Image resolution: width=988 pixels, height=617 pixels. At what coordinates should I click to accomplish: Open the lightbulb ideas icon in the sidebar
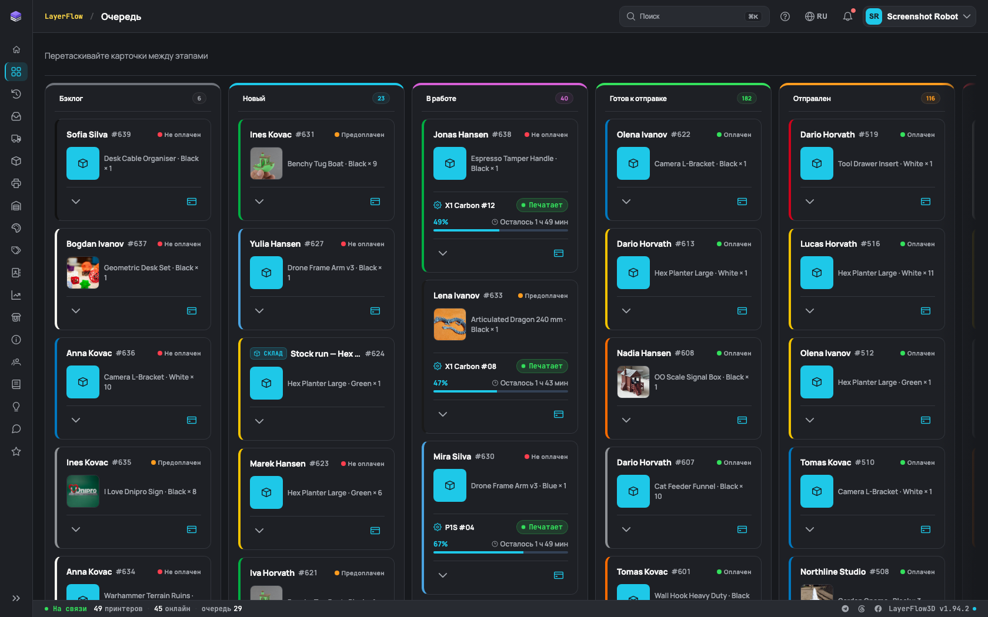tap(16, 407)
